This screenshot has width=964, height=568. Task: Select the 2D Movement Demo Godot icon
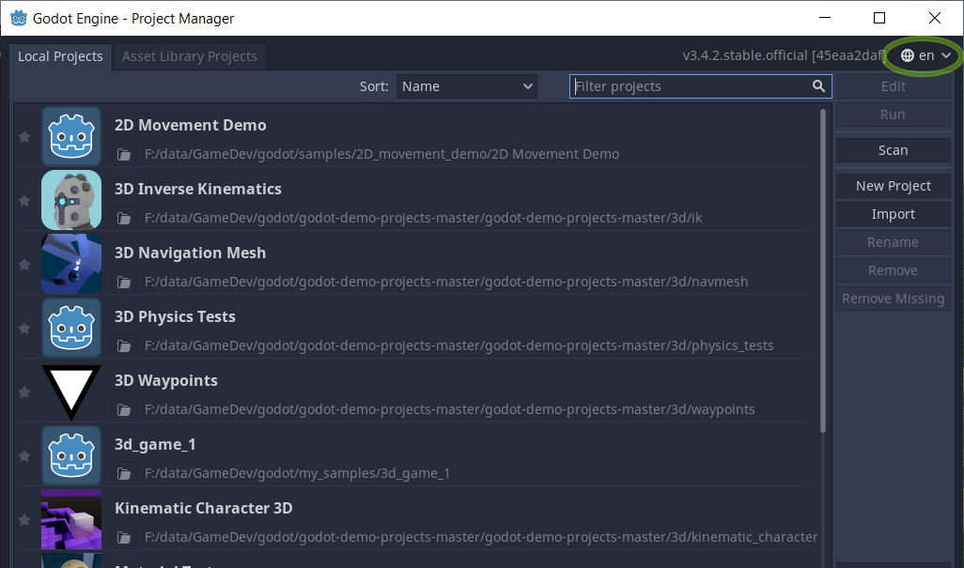point(71,136)
